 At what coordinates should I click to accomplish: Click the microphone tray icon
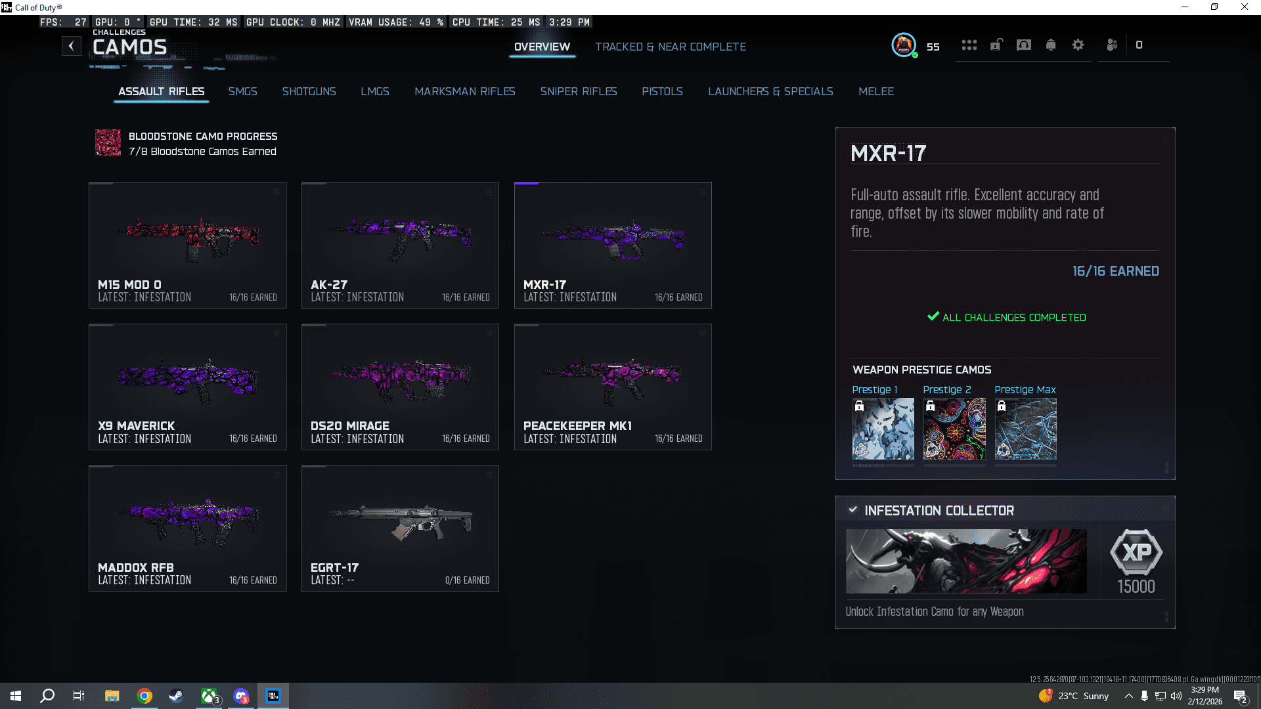coord(1145,696)
